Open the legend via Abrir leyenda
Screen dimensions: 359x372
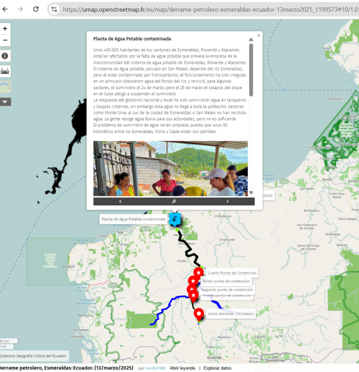pos(182,368)
